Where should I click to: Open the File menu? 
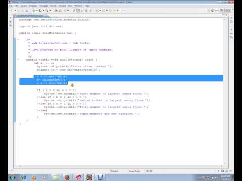point(11,6)
